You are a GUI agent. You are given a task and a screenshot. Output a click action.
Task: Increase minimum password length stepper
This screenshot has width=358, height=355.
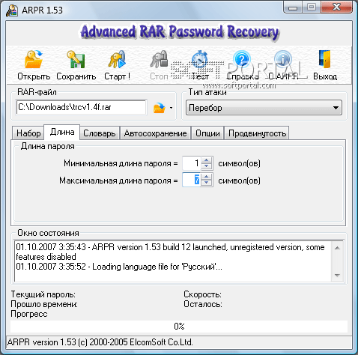click(207, 160)
